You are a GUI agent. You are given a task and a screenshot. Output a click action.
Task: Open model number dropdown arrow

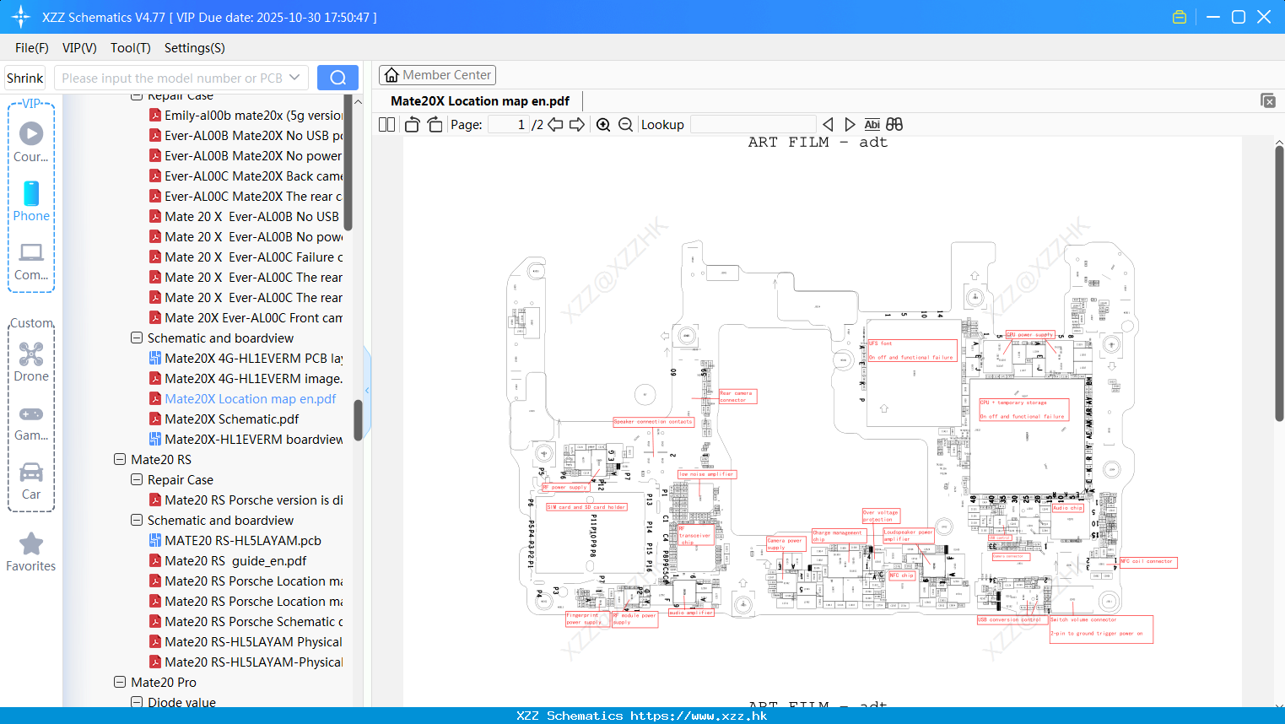pyautogui.click(x=294, y=78)
